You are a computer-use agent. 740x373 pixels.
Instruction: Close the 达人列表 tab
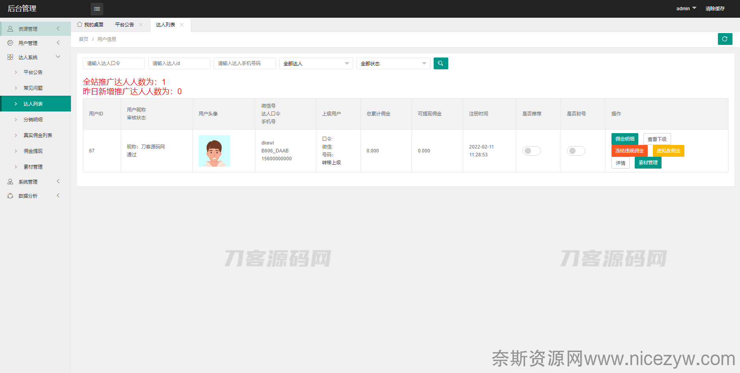[x=182, y=24]
